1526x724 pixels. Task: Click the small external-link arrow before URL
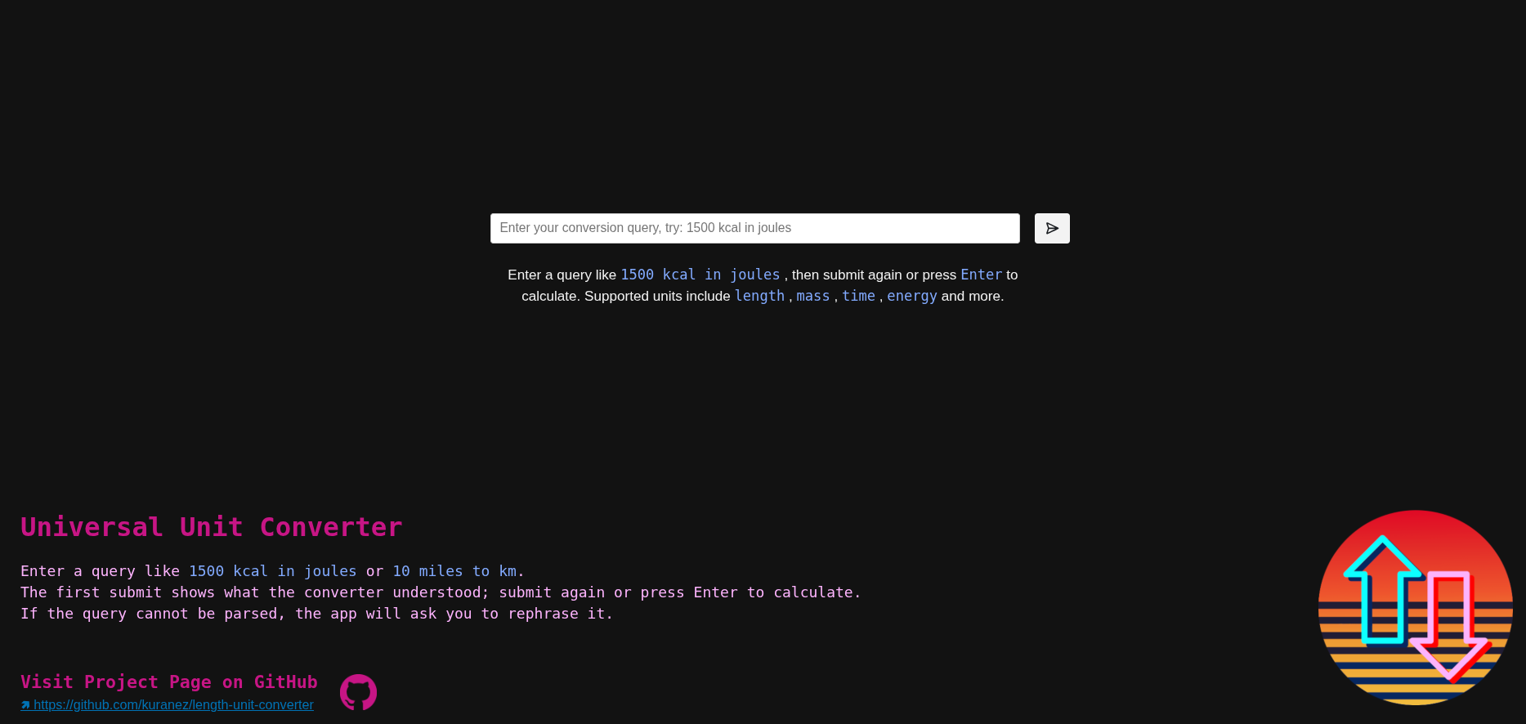click(25, 705)
